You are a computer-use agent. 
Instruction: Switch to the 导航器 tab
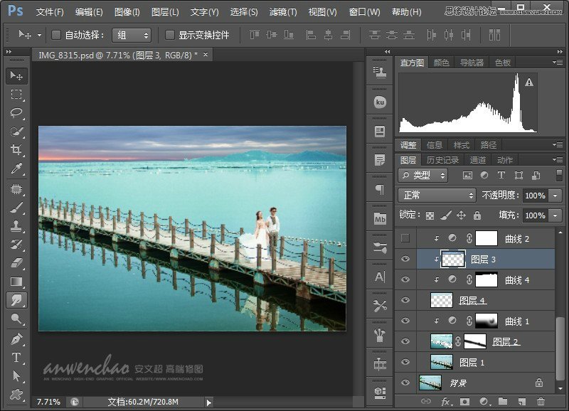(472, 63)
